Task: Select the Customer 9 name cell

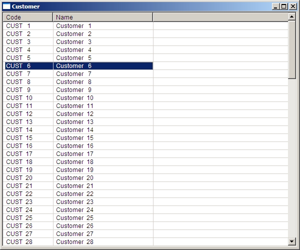Action: (103, 90)
